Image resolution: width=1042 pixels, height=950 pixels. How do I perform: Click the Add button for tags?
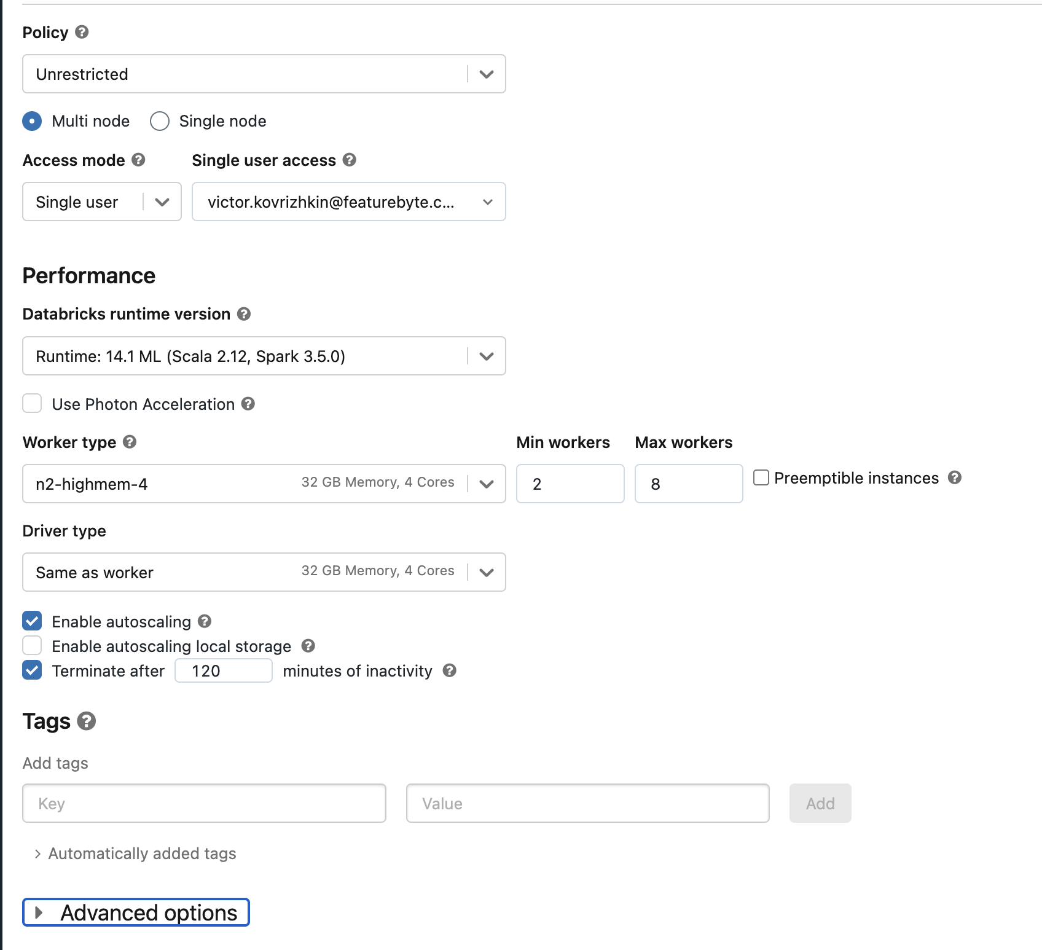(x=820, y=803)
